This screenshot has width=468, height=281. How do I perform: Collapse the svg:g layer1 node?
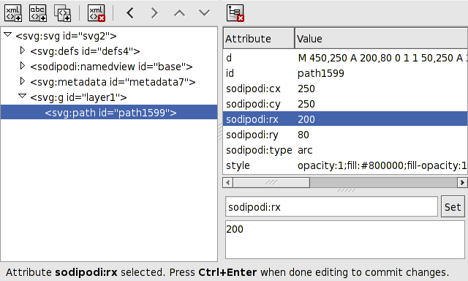pyautogui.click(x=23, y=96)
